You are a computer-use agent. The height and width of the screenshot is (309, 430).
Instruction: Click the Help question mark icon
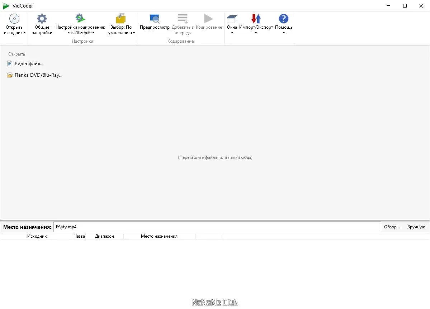pyautogui.click(x=284, y=19)
